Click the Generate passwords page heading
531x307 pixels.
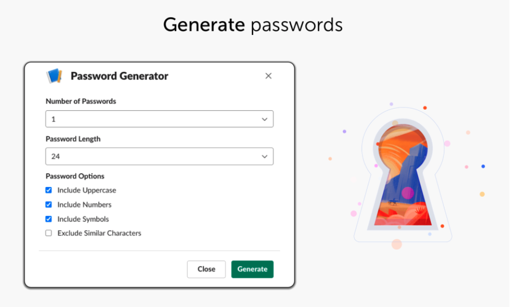[253, 25]
